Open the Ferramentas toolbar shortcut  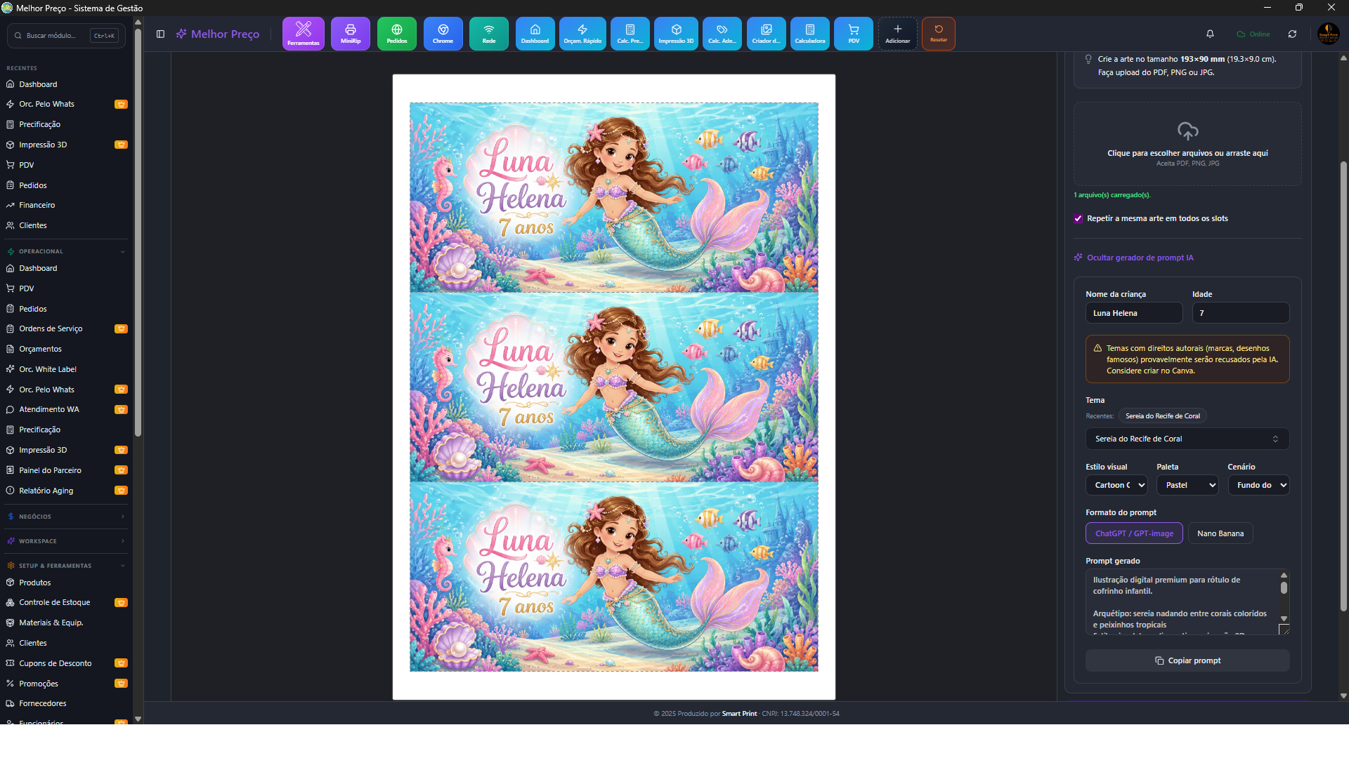(x=304, y=34)
